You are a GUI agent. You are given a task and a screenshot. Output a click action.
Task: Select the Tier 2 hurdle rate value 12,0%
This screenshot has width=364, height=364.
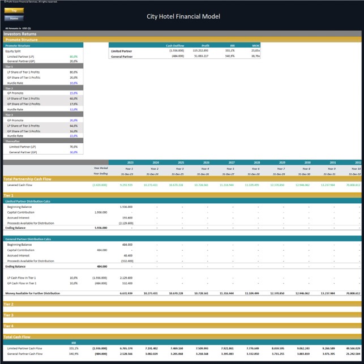(x=74, y=109)
